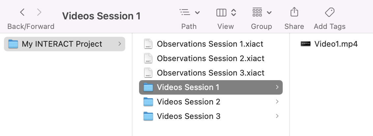Expand the Videos Session 3 chevron

coord(277,116)
